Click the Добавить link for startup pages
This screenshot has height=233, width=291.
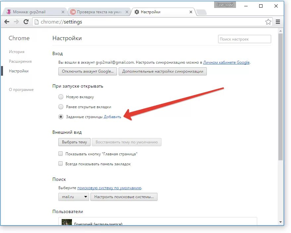[112, 117]
